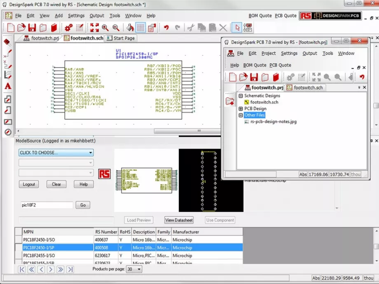Click the schematic symbol preview thumbnail
This screenshot has width=379, height=284.
coord(147,180)
